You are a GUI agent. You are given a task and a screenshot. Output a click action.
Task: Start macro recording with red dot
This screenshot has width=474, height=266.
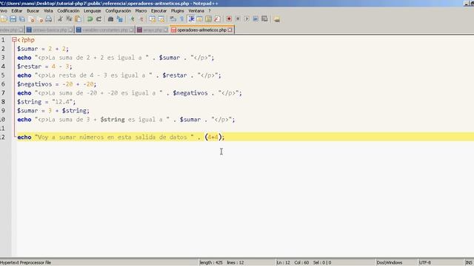tap(229, 19)
